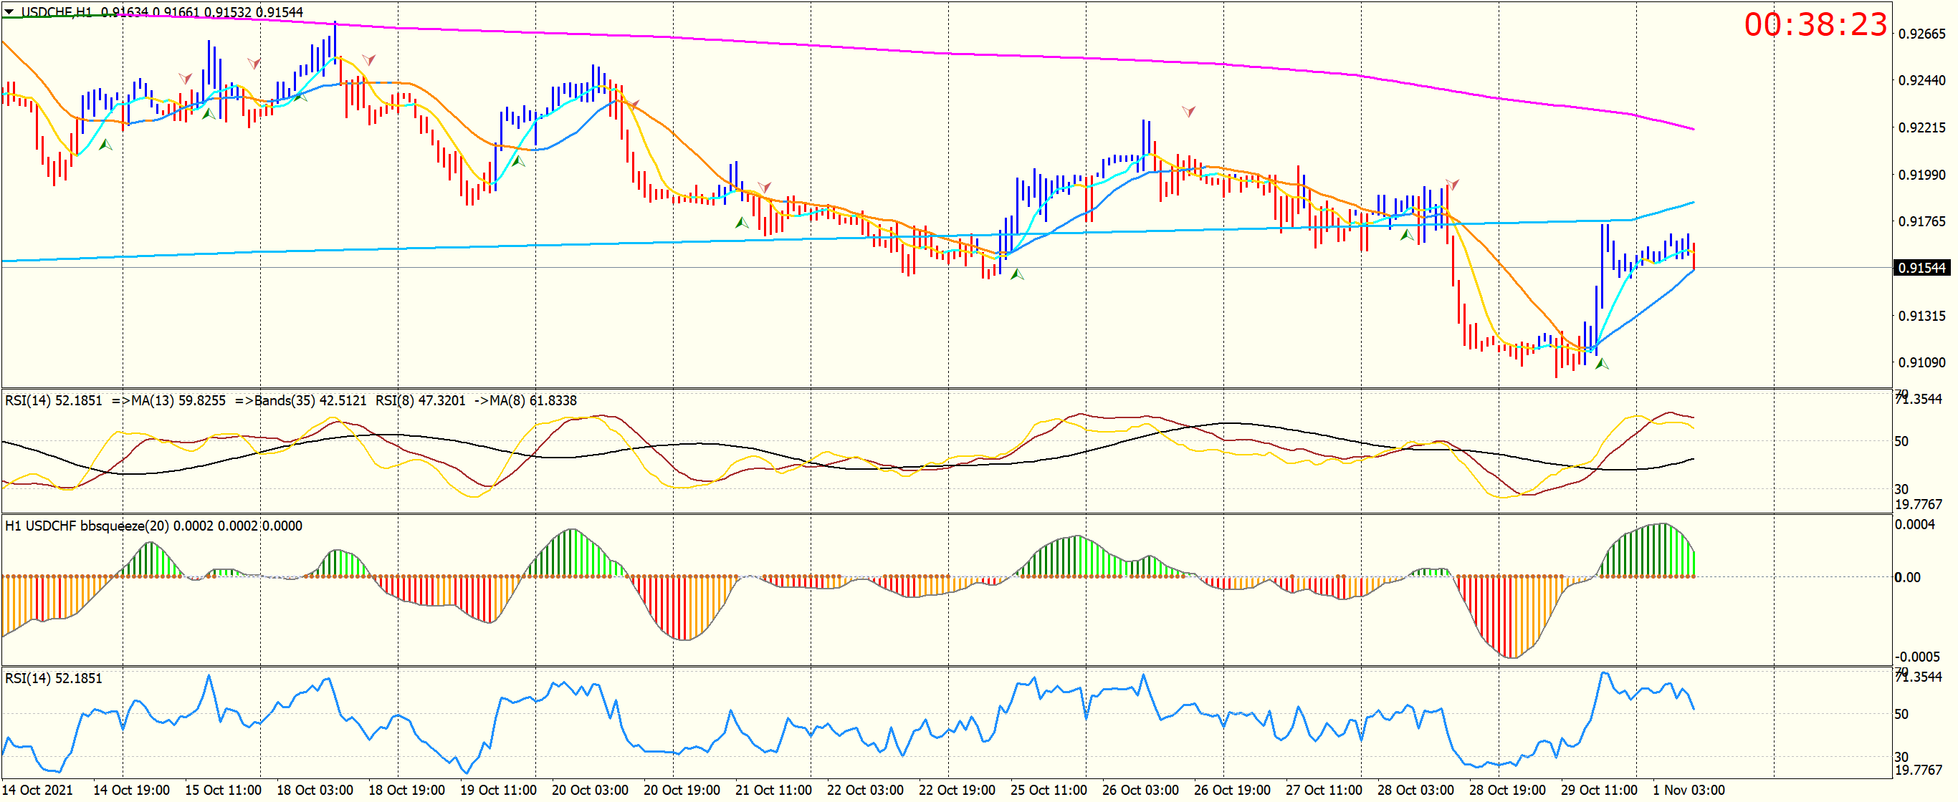
Task: Click the leftmost green buy arrow on 14 Oct
Action: 105,145
